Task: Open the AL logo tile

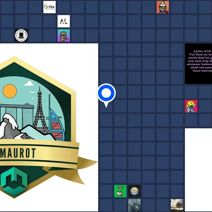Action: [64, 21]
